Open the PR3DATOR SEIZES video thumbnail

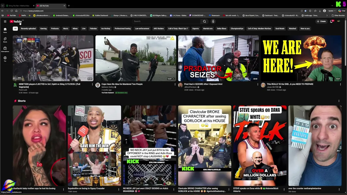click(x=218, y=58)
